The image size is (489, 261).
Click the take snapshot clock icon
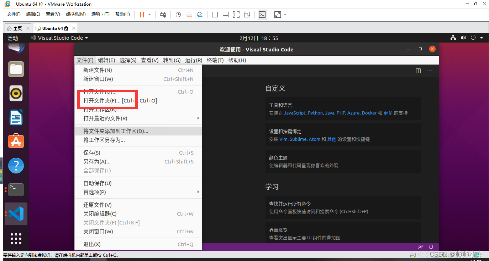pyautogui.click(x=178, y=15)
